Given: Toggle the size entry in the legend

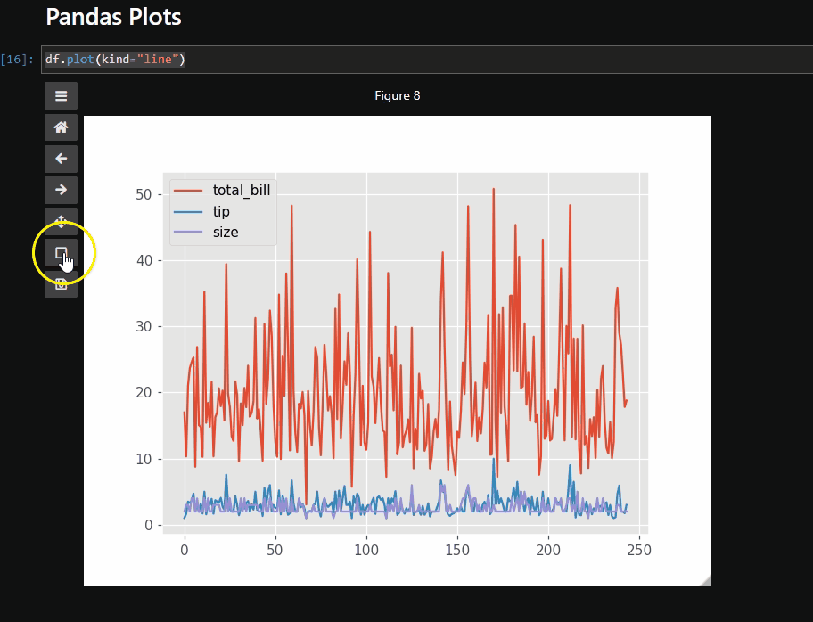Looking at the screenshot, I should (226, 232).
